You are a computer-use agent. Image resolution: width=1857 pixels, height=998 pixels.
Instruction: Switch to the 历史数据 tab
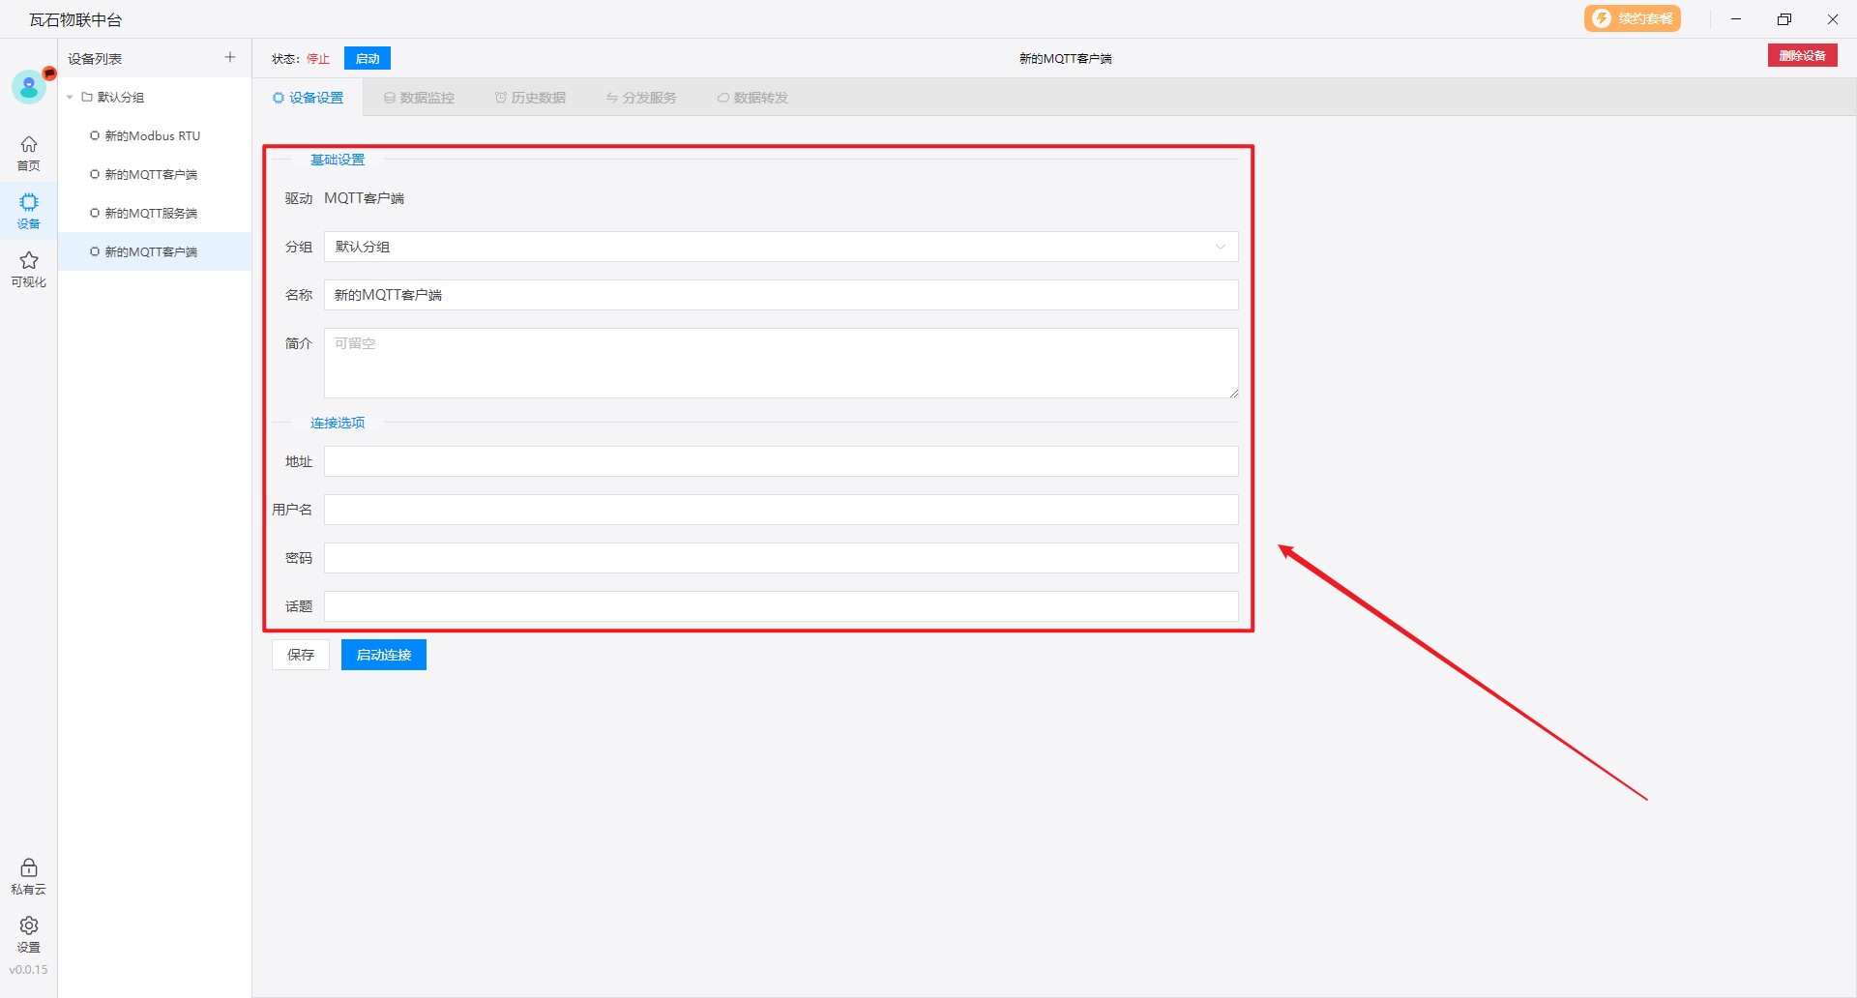click(x=530, y=98)
